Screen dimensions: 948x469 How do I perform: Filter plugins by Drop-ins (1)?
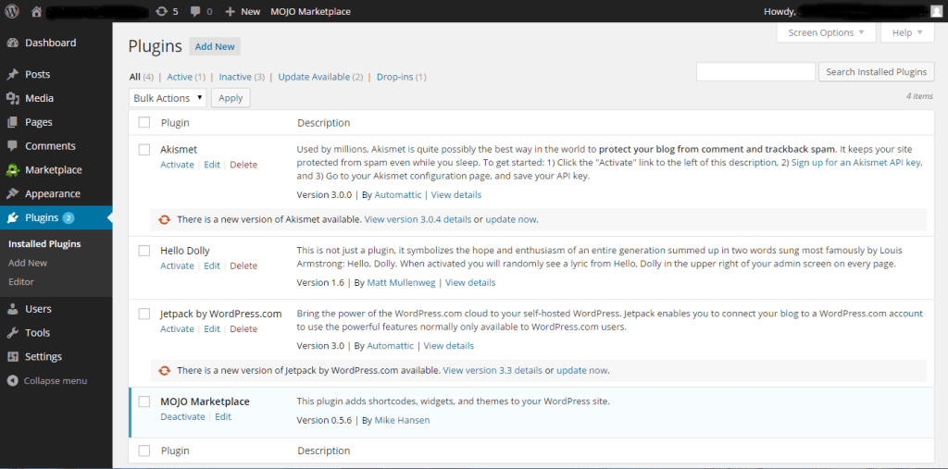coord(402,77)
